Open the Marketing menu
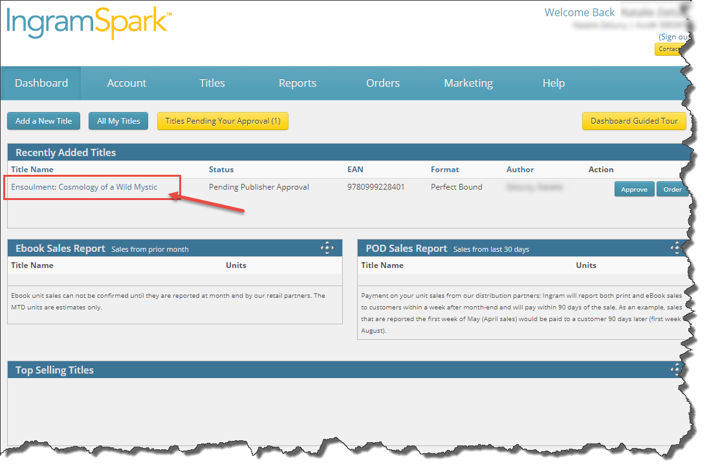This screenshot has height=470, width=709. tap(468, 84)
